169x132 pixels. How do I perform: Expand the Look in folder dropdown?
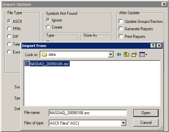pos(111,54)
